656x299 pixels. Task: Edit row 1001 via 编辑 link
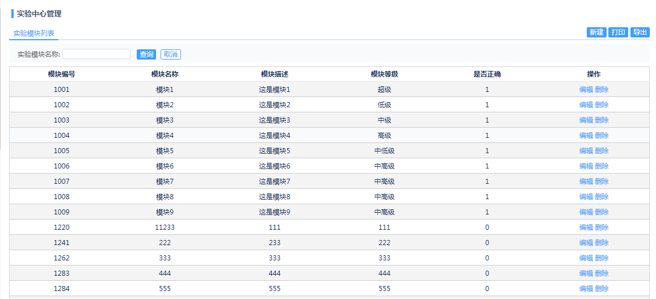(x=586, y=90)
